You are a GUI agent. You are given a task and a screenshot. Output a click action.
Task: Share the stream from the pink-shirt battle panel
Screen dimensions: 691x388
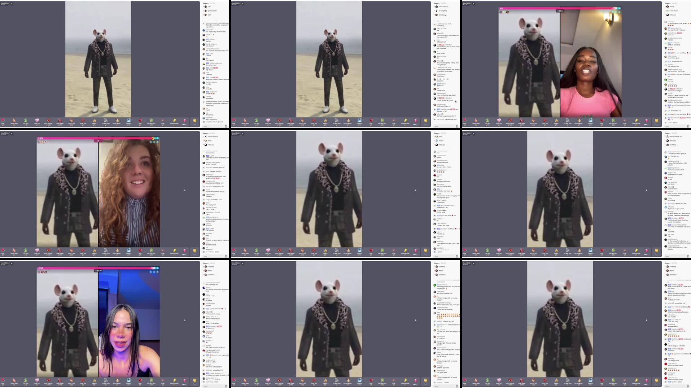point(473,4)
